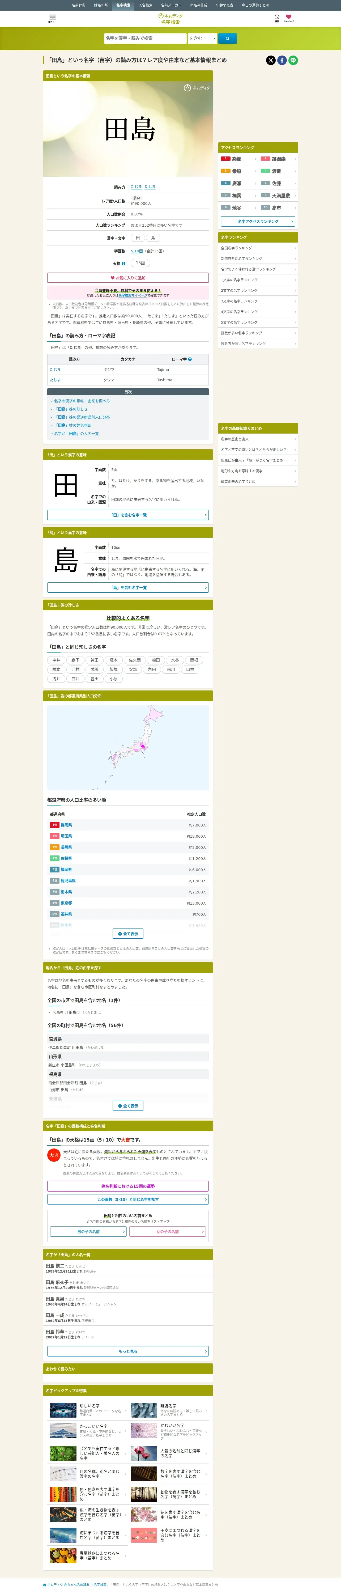Image resolution: width=341 pixels, height=1594 pixels.
Task: Open the browsing history icon
Action: 277,18
